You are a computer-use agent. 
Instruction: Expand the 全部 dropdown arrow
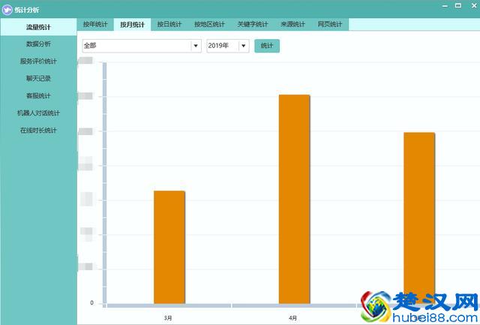[196, 46]
